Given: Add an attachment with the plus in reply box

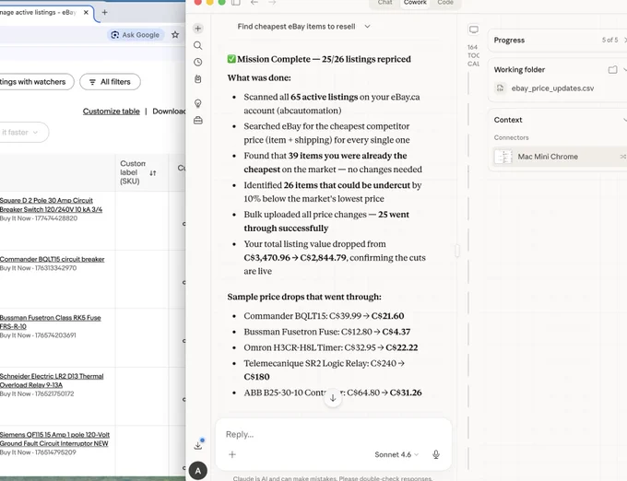Looking at the screenshot, I should 232,454.
